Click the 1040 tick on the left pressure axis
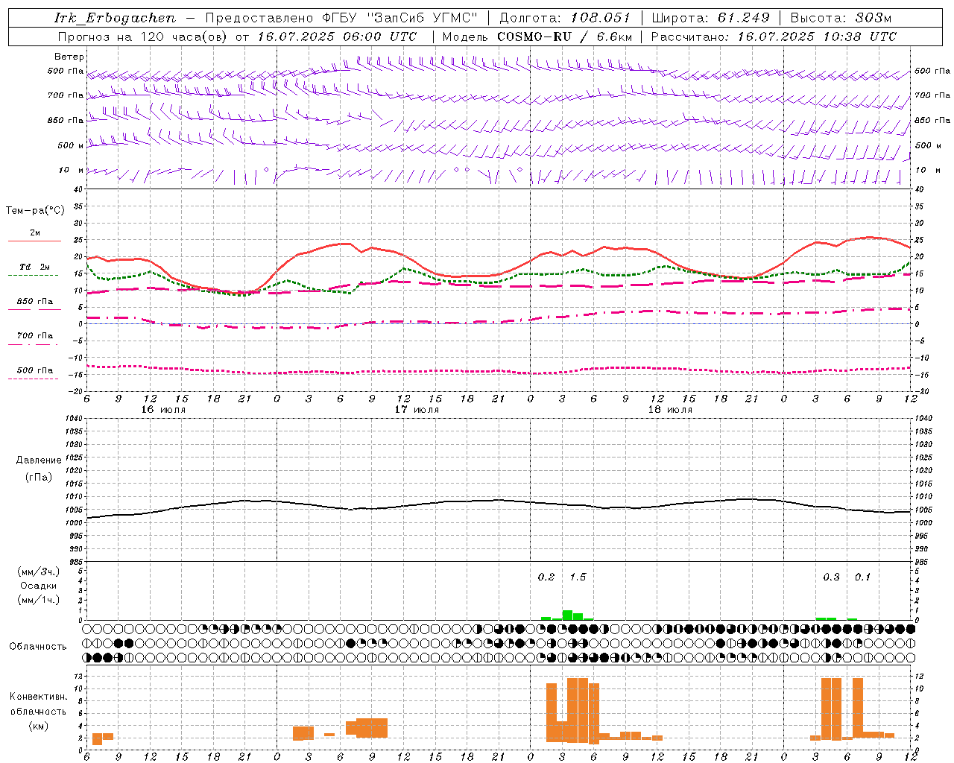The height and width of the screenshot is (763, 954). (75, 419)
